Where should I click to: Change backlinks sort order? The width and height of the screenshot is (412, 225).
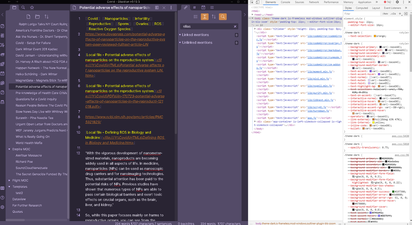tap(213, 16)
